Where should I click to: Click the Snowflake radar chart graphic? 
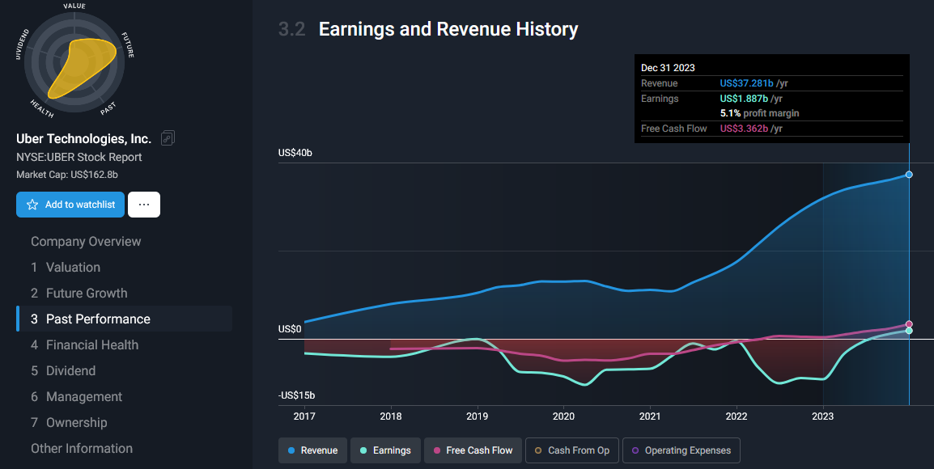(x=74, y=62)
